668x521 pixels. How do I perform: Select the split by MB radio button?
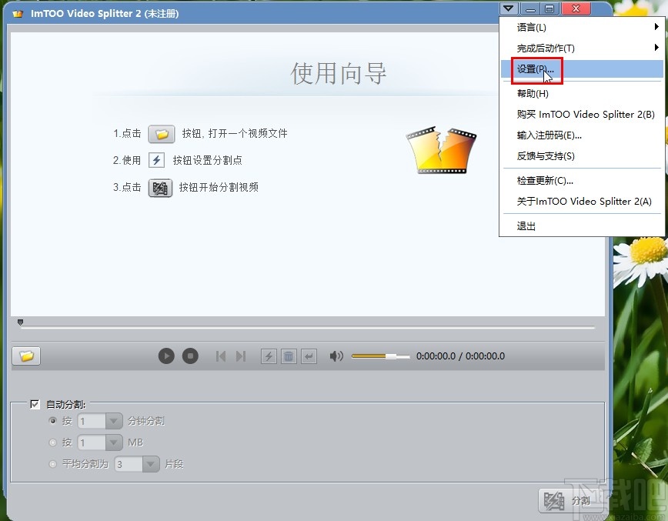pos(53,443)
